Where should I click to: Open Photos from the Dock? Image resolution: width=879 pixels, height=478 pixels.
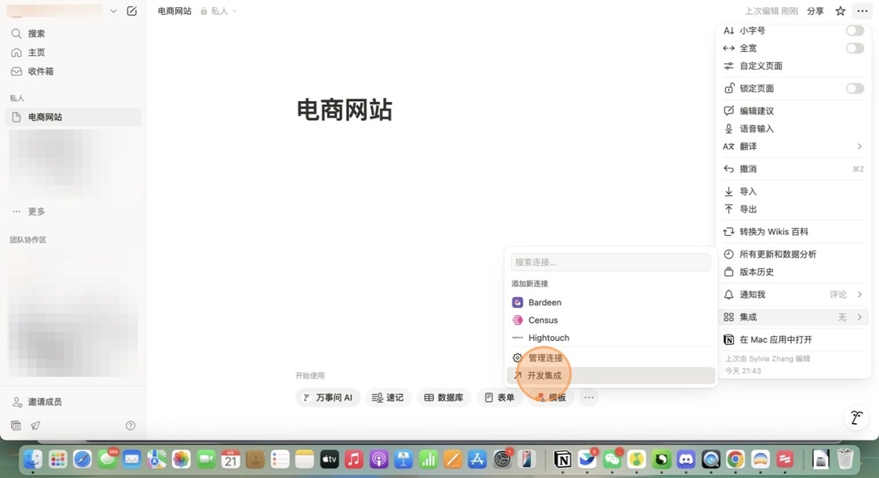click(181, 459)
